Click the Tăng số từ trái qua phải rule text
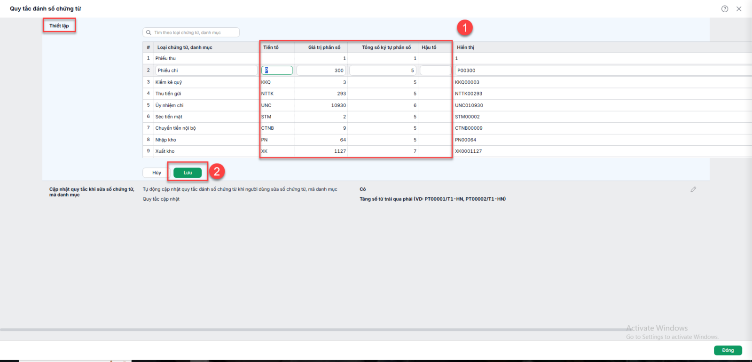This screenshot has height=362, width=752. [x=433, y=199]
